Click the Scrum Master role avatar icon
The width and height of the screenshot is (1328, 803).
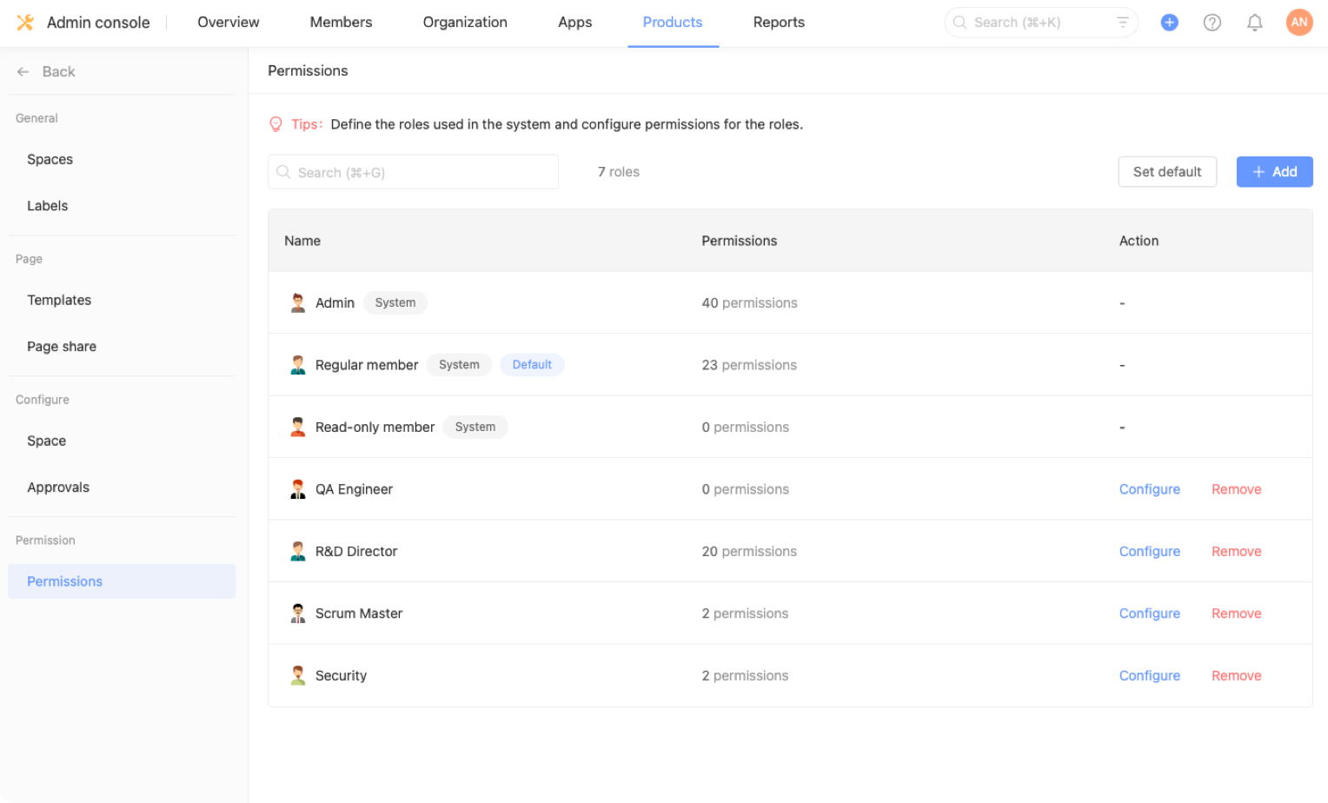(x=298, y=614)
